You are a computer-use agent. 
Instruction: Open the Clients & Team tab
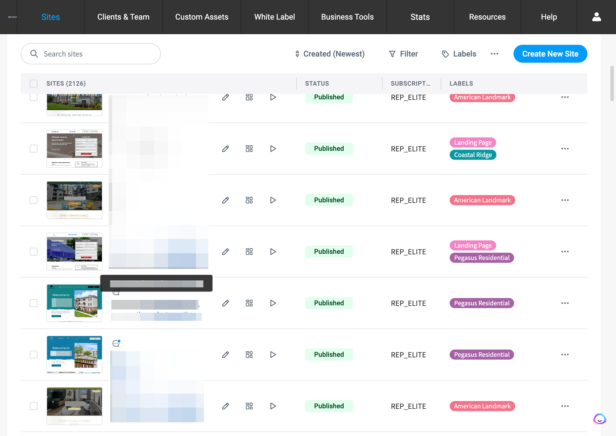click(x=123, y=17)
